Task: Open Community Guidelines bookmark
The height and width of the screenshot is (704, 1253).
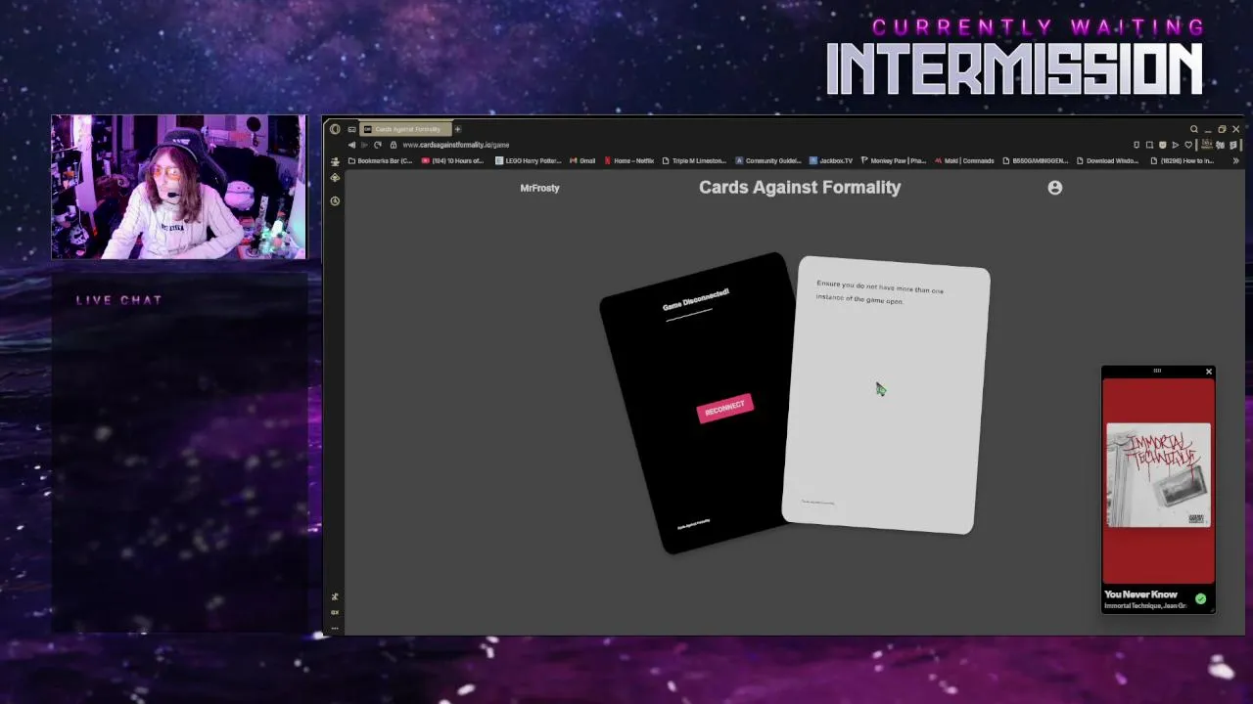Action: click(768, 161)
